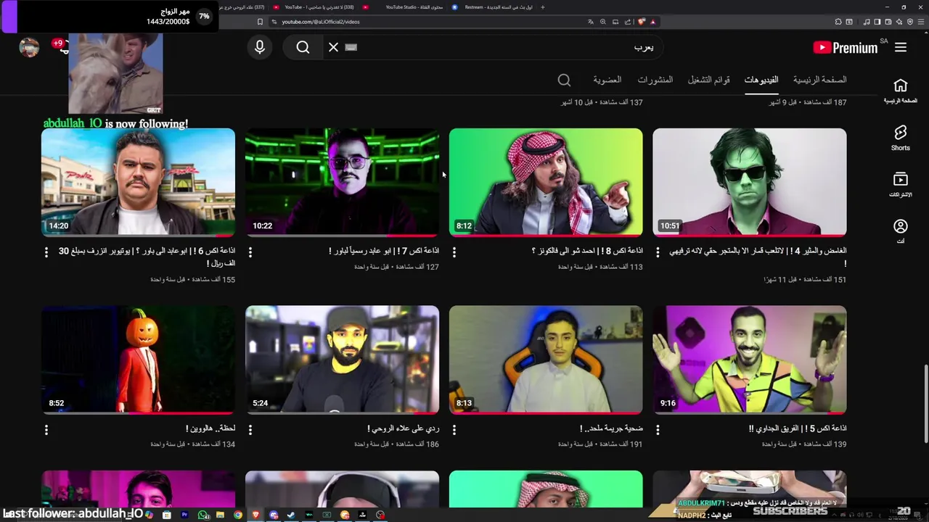
Task: Play the 10:22 green neon room thumbnail
Action: (x=342, y=182)
